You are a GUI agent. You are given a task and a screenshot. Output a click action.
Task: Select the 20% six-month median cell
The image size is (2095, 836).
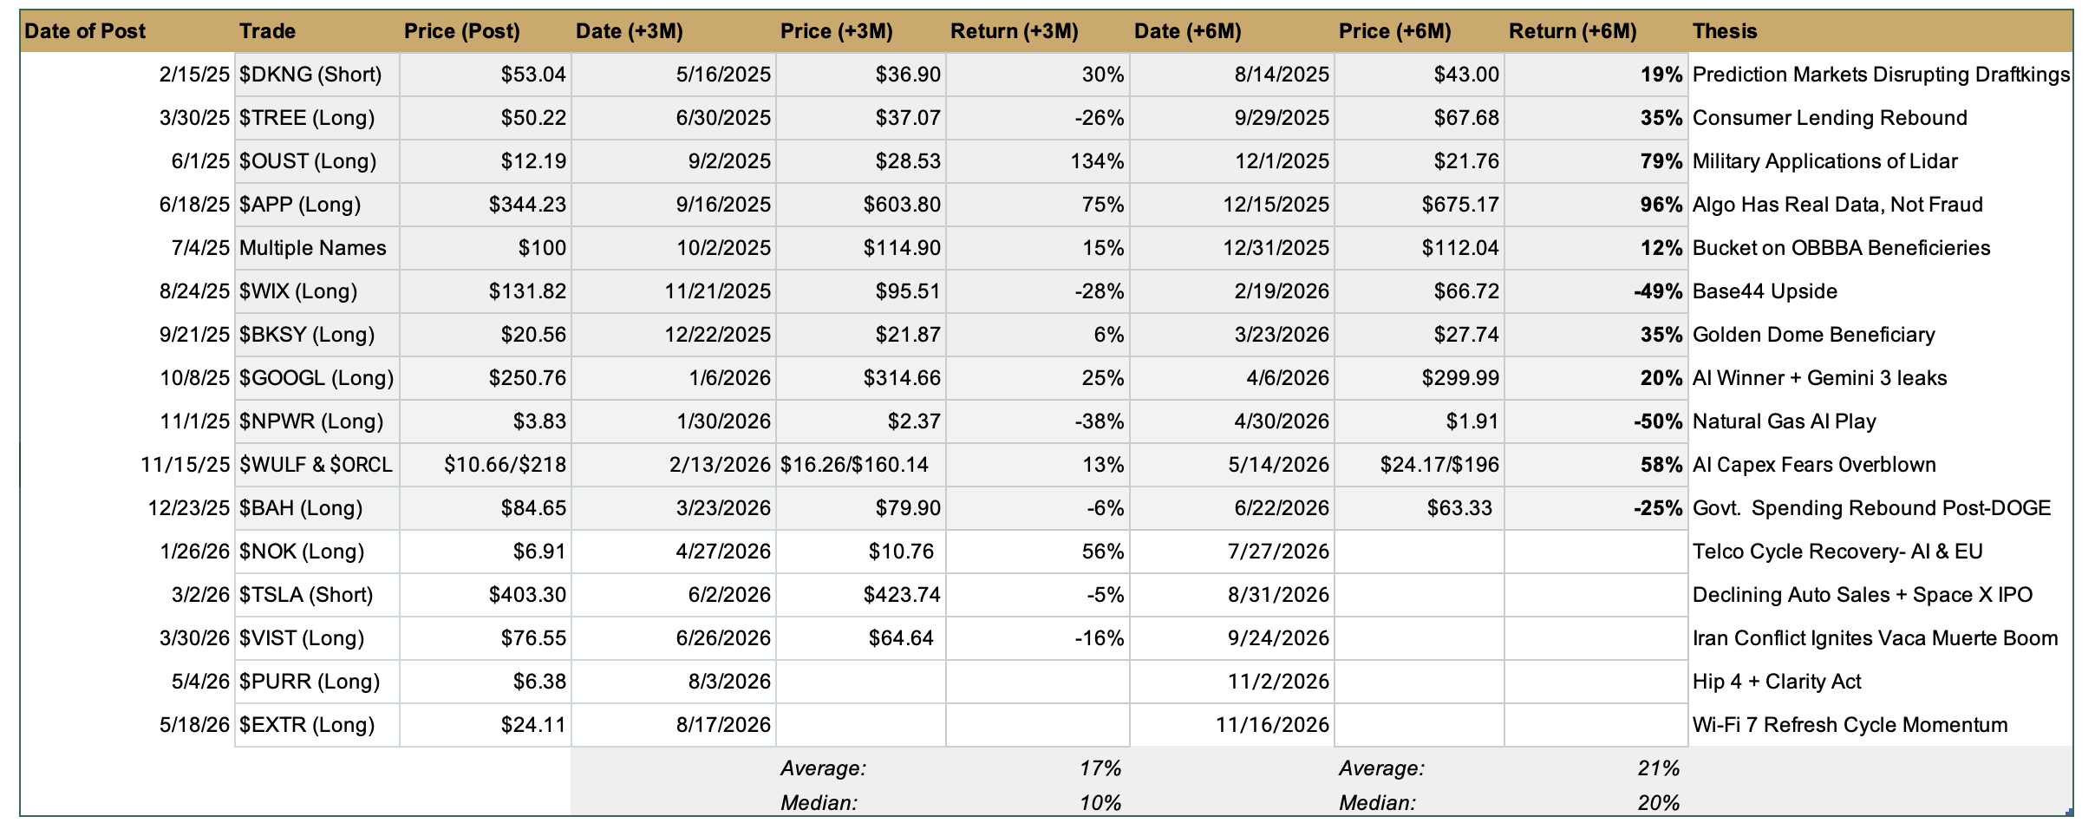point(1596,803)
